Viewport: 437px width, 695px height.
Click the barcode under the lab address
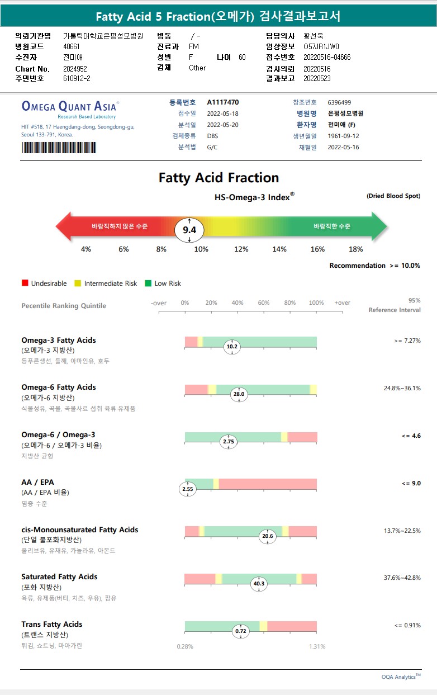pyautogui.click(x=59, y=148)
